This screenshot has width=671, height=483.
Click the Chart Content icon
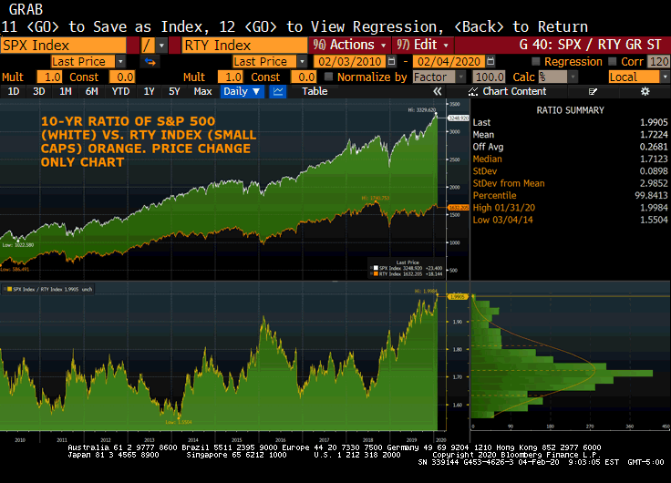click(473, 91)
